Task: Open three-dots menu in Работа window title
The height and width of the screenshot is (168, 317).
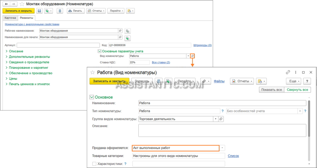Action: coord(296,72)
